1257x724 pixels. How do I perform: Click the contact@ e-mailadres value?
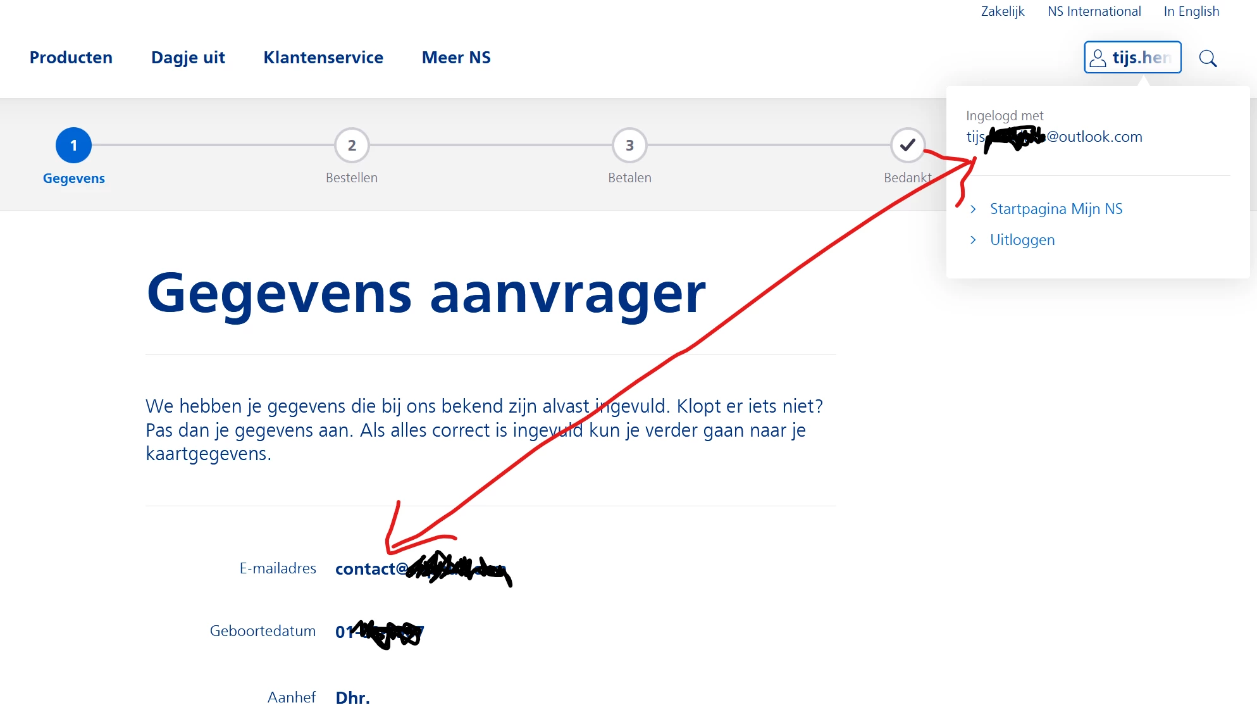tap(371, 569)
